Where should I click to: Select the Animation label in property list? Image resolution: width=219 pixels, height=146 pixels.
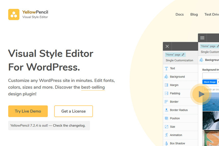tap(176, 135)
